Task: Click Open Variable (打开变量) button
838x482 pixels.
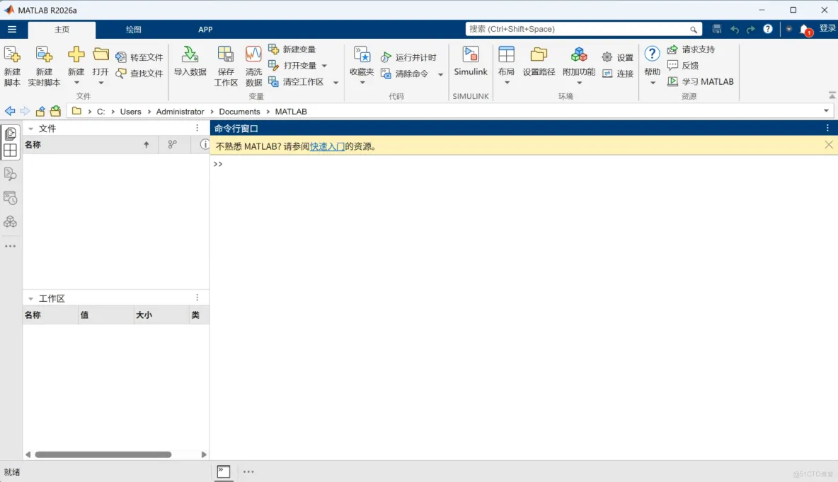Action: tap(292, 65)
